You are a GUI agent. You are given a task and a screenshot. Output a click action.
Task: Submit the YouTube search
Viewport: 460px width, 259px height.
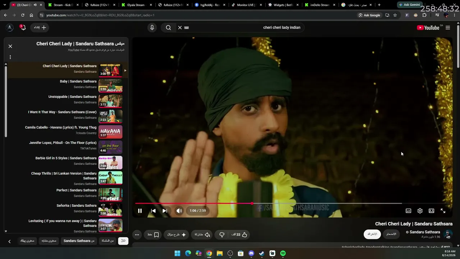168,27
